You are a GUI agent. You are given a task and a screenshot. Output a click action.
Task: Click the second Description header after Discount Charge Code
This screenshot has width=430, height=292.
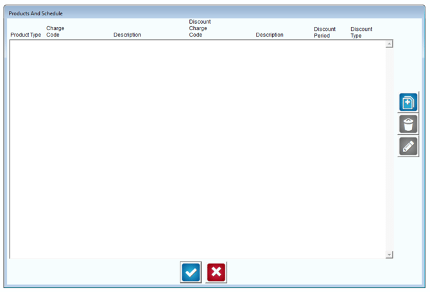point(270,35)
